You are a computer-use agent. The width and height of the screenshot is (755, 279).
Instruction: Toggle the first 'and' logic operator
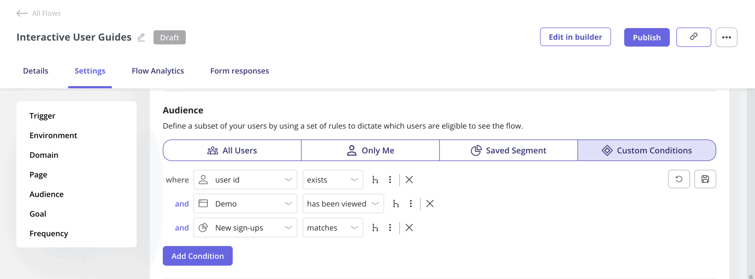[182, 204]
